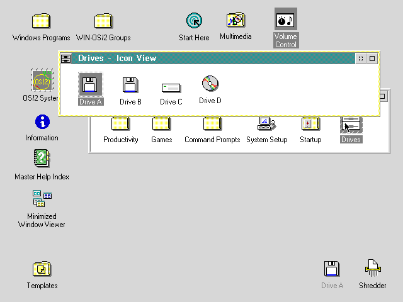Click the "System Setup" label text
The width and height of the screenshot is (403, 302).
pyautogui.click(x=267, y=140)
